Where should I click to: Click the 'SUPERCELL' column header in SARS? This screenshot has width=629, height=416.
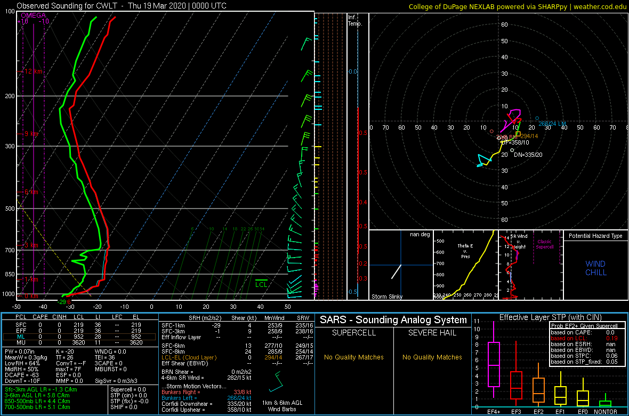pos(354,333)
